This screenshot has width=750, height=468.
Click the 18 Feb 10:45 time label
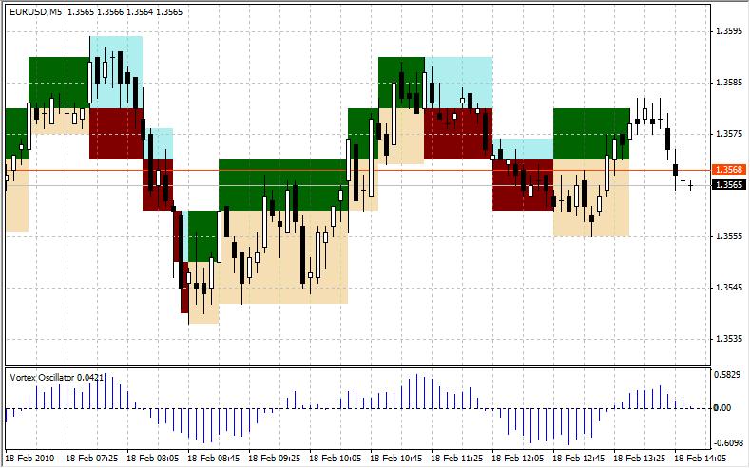click(x=396, y=459)
